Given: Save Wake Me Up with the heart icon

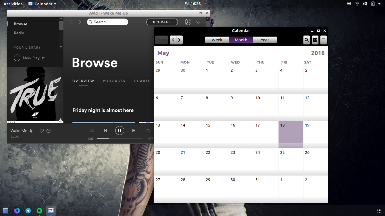Looking at the screenshot, I should pyautogui.click(x=42, y=131).
